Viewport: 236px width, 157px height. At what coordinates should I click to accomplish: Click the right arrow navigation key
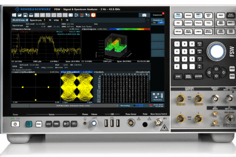[x=224, y=73]
